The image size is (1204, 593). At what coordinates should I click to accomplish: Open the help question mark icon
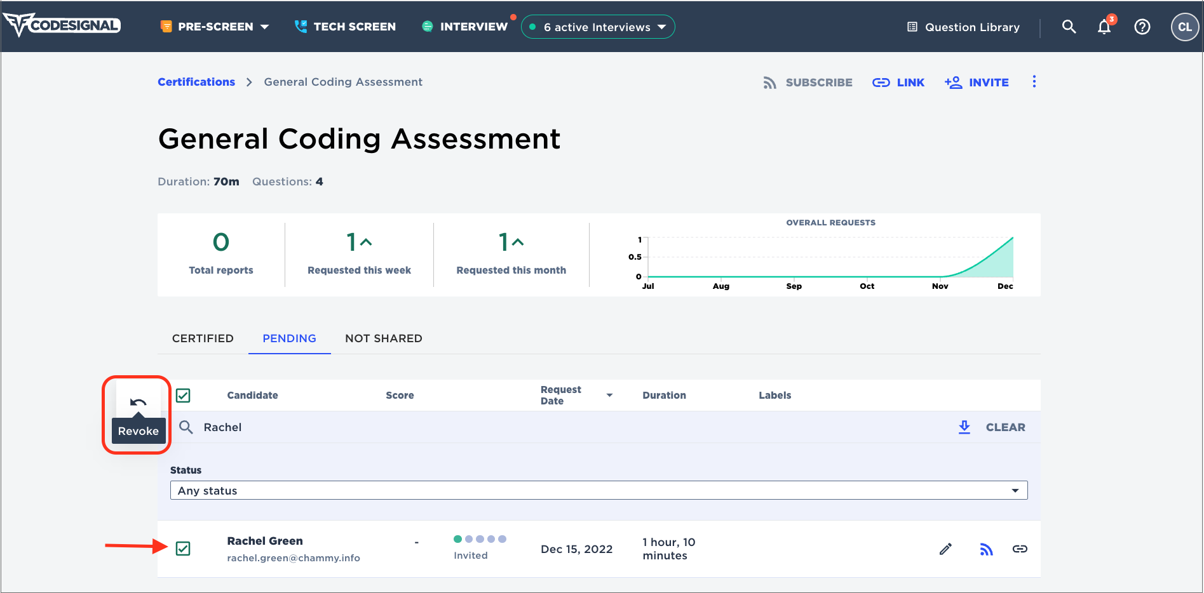pyautogui.click(x=1142, y=27)
